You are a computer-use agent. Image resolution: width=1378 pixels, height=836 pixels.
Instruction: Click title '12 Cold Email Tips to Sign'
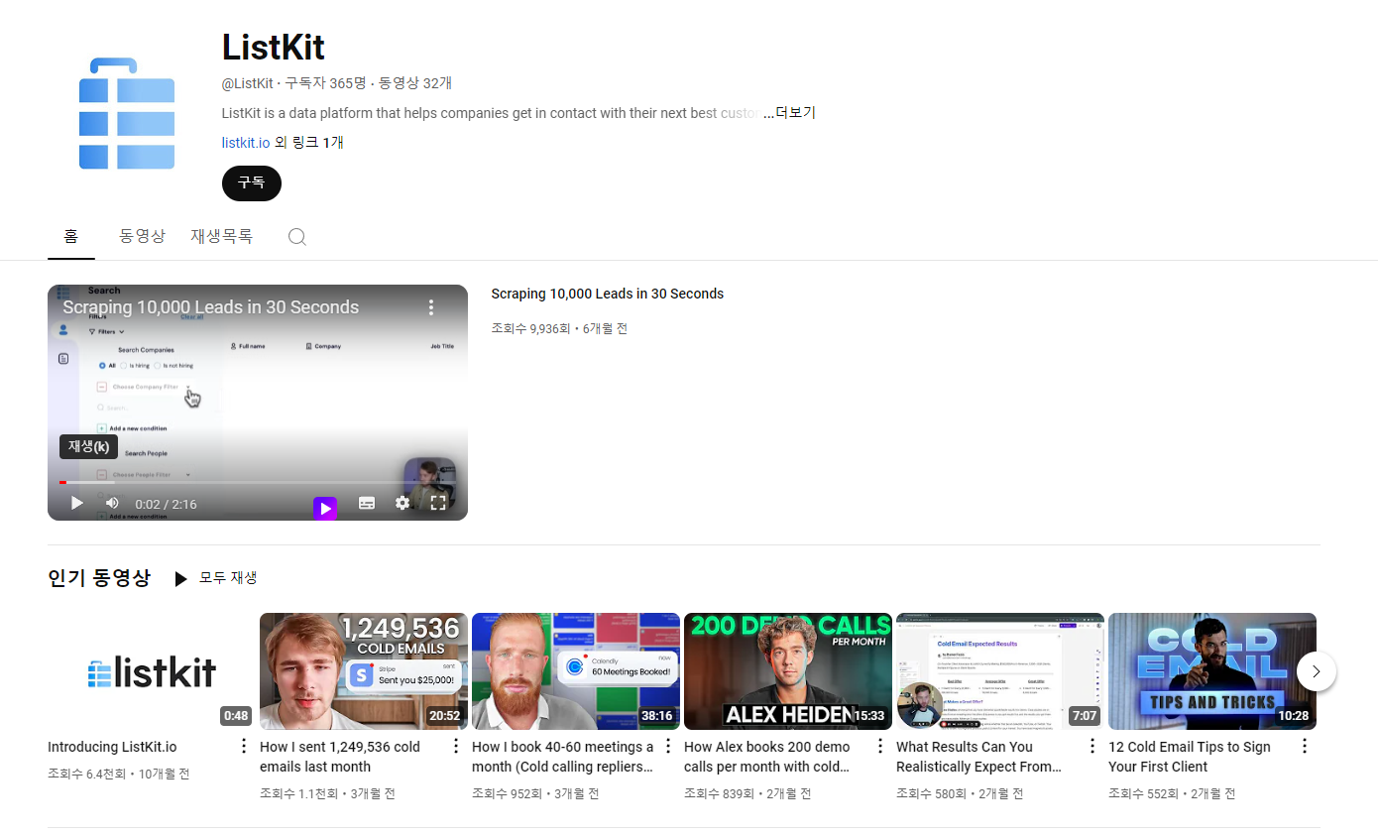(x=1190, y=757)
